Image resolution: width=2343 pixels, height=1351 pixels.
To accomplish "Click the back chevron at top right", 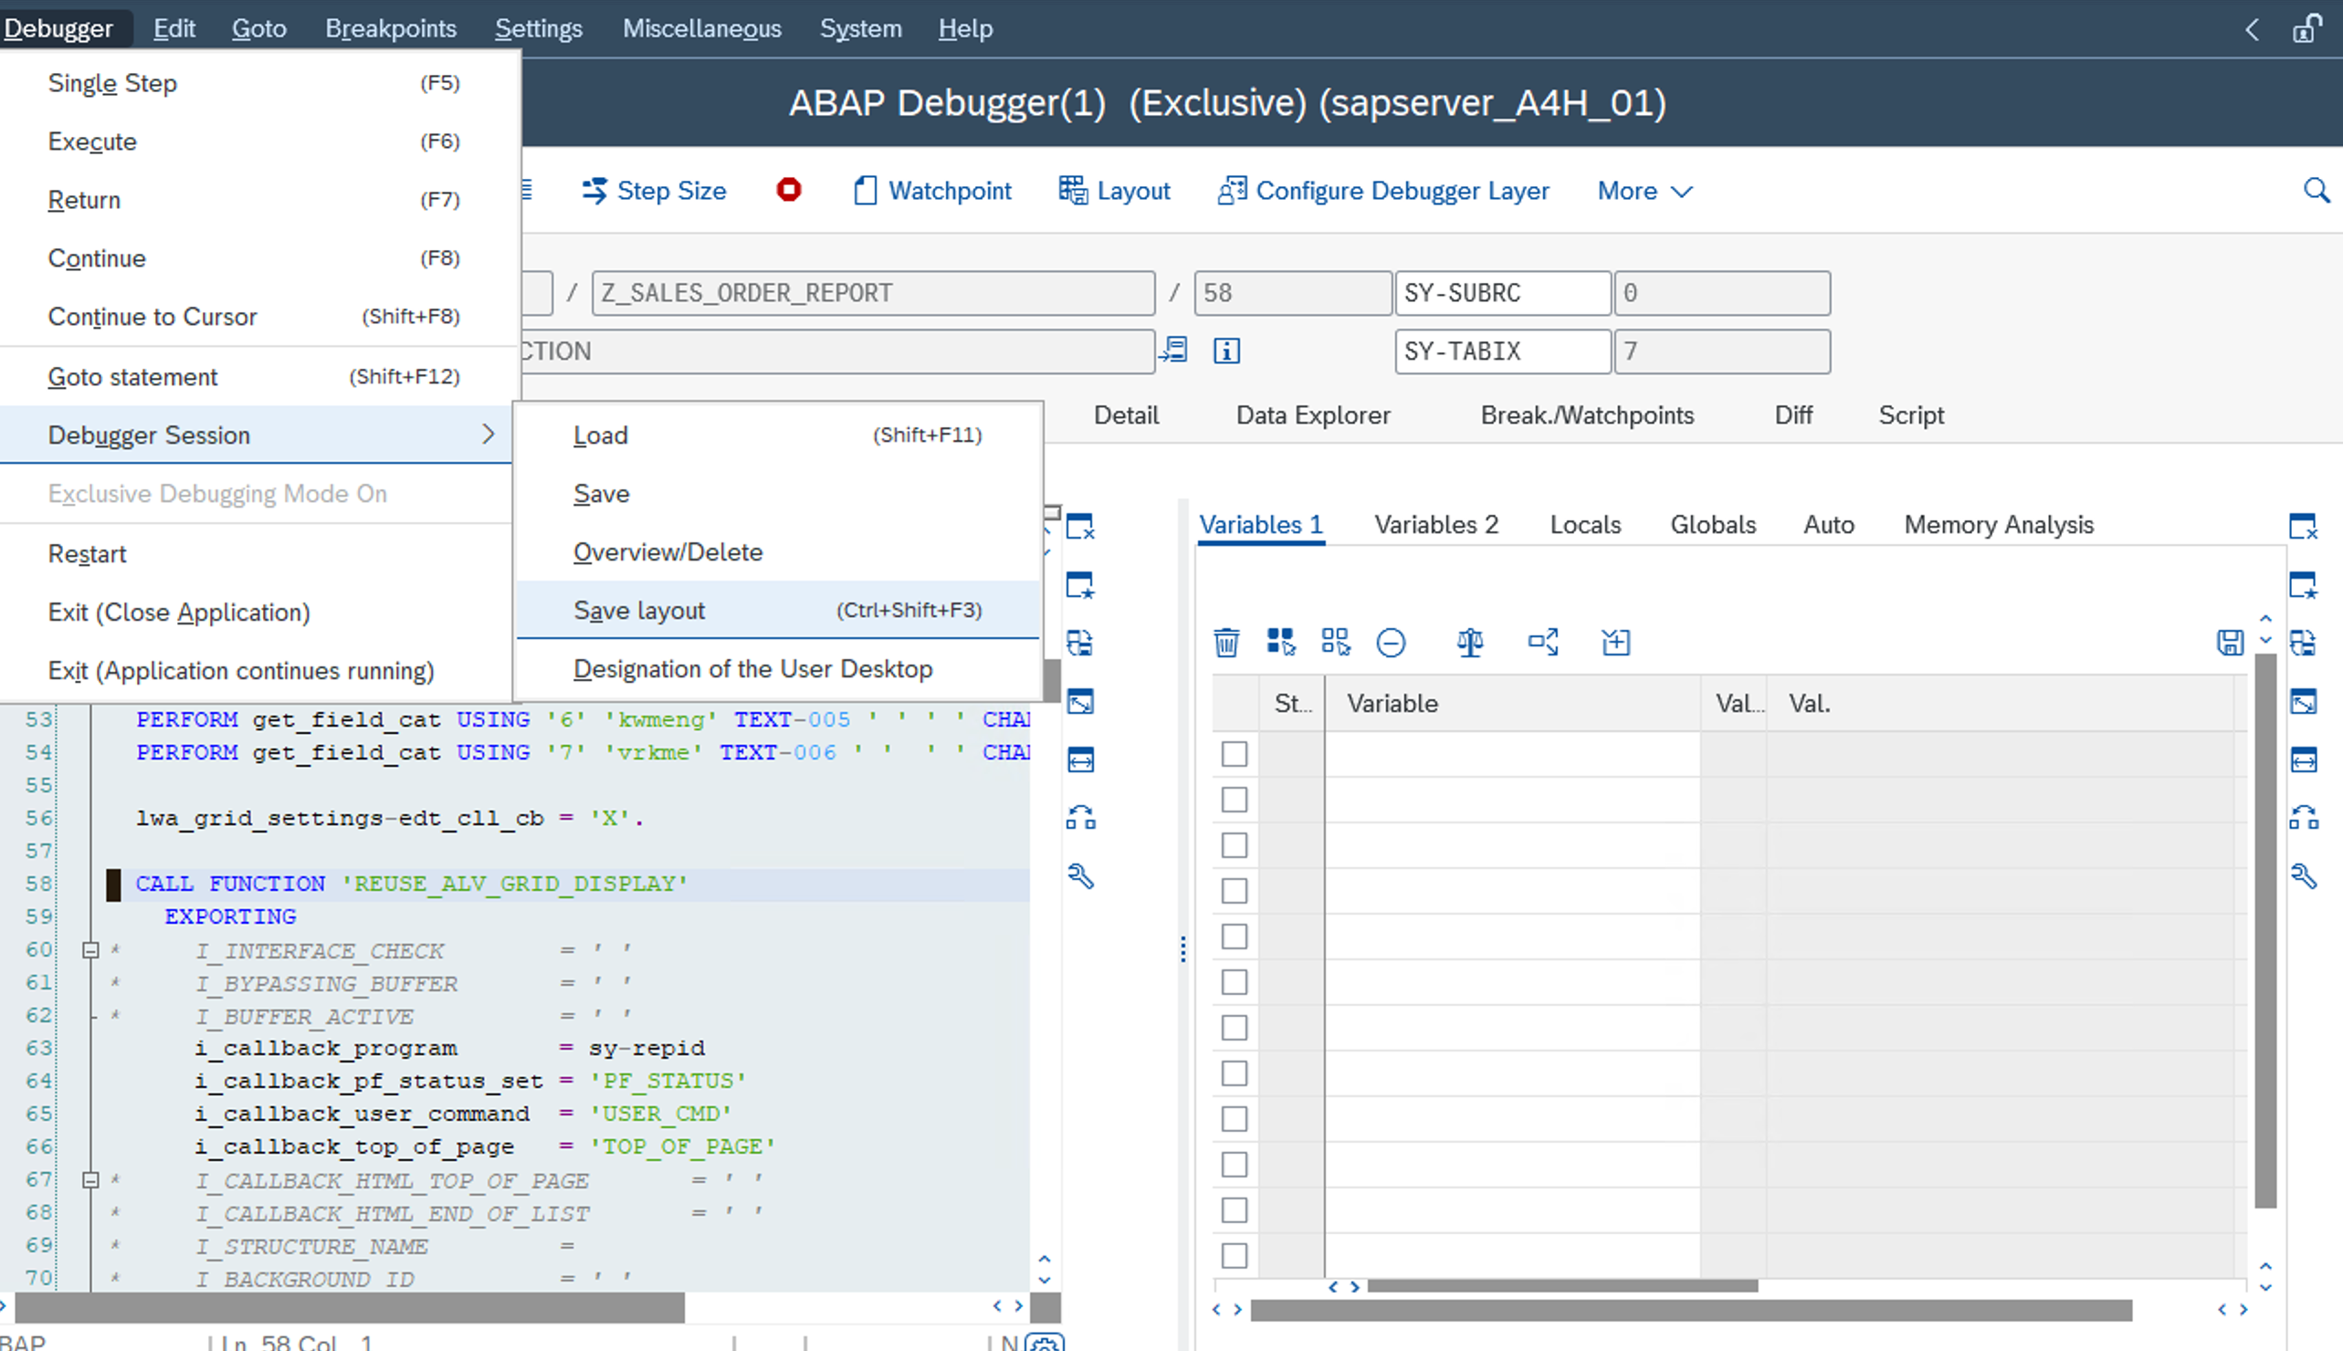I will tap(2252, 29).
